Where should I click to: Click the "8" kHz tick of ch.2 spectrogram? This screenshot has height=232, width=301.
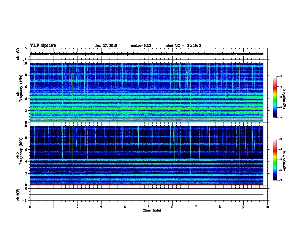click(x=26, y=138)
